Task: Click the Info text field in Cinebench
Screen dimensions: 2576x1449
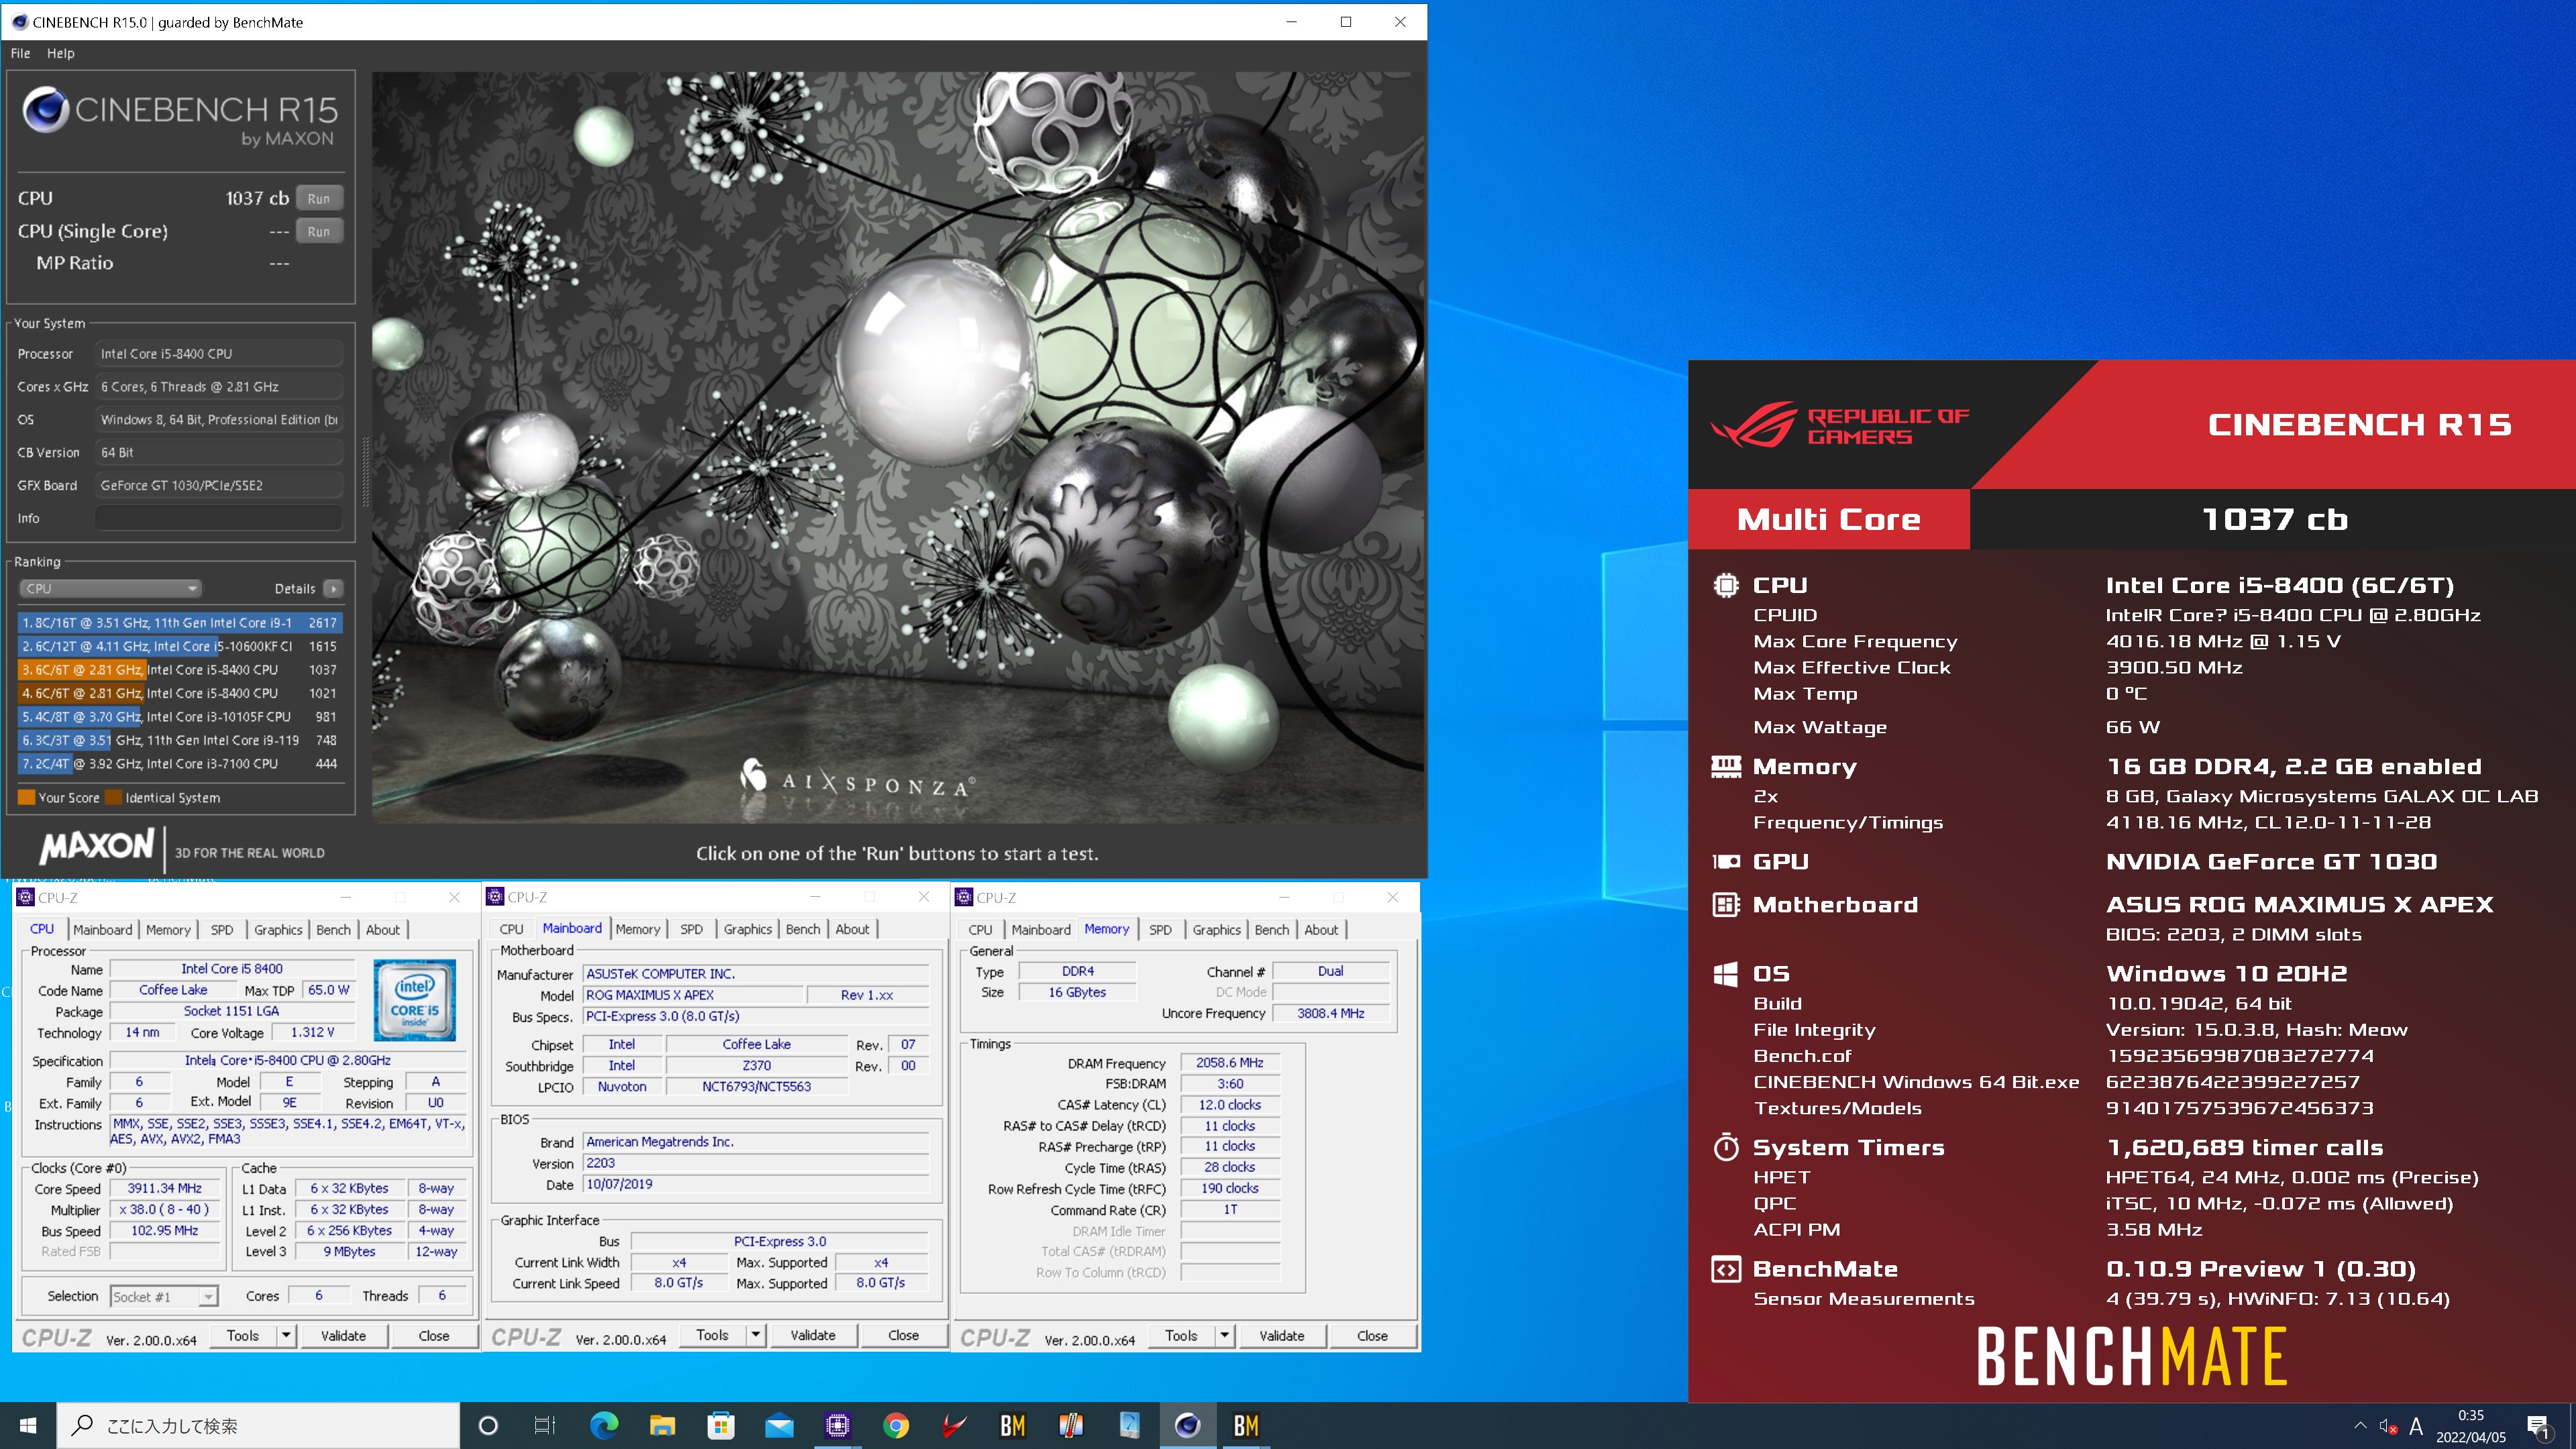Action: 219,518
